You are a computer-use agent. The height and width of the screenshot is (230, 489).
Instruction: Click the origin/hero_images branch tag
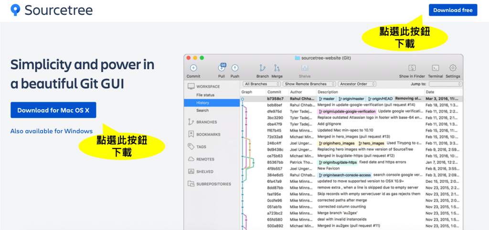pyautogui.click(x=337, y=143)
